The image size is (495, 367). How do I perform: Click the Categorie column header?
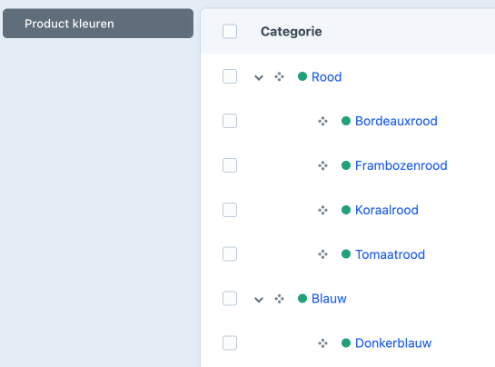click(291, 31)
